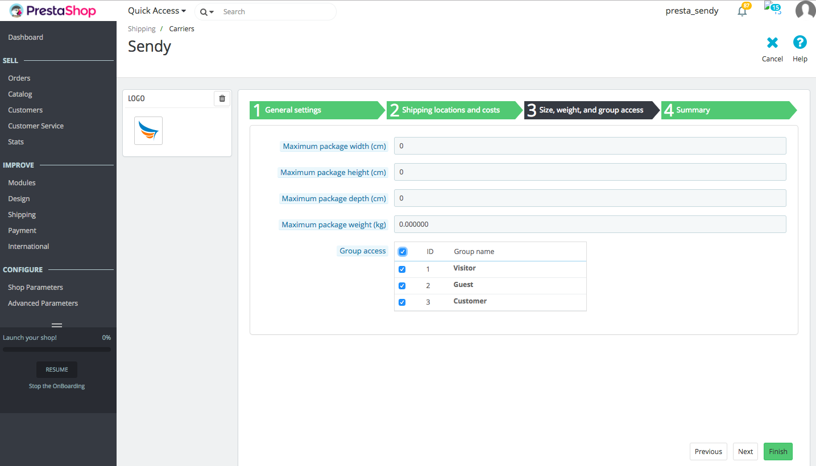The image size is (816, 466).
Task: Open Help question mark icon
Action: coord(800,42)
